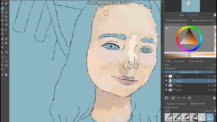Toggle alpha lock on Слой 4 layer
Screen dimensions: 217x122
[215, 81]
